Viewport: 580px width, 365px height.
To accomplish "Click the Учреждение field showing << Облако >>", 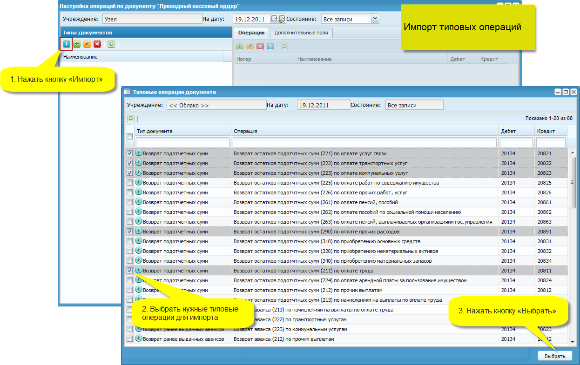I will click(x=216, y=105).
